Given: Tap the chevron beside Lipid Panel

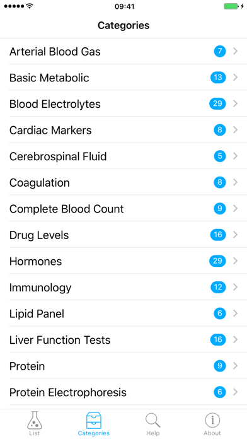Looking at the screenshot, I should (x=236, y=313).
